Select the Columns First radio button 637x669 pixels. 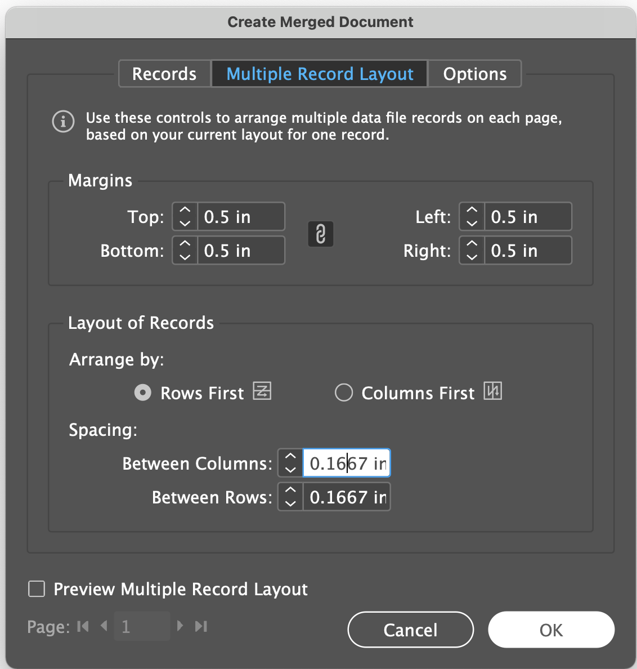pyautogui.click(x=344, y=393)
